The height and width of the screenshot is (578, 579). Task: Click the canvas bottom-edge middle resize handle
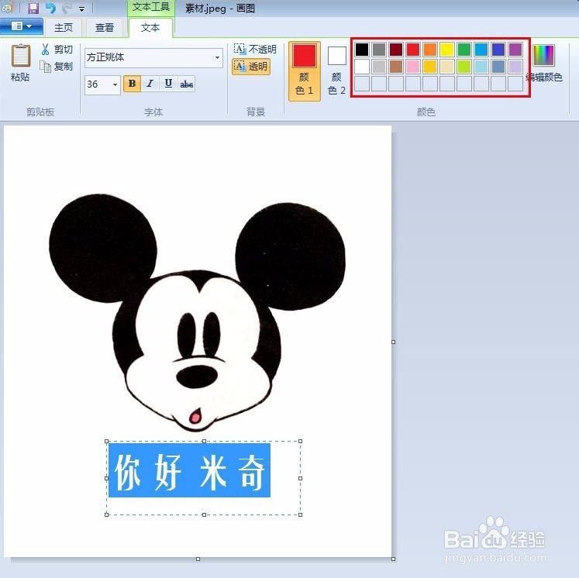click(198, 559)
